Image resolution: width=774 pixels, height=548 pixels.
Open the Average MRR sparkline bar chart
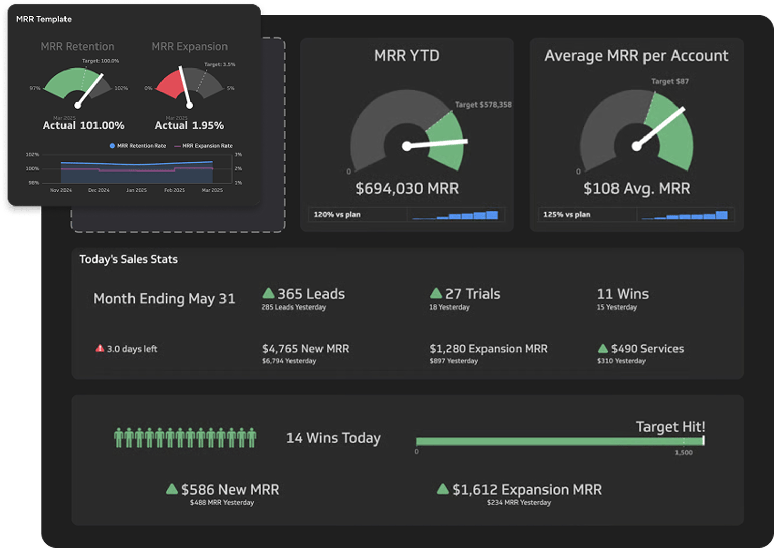click(x=685, y=215)
